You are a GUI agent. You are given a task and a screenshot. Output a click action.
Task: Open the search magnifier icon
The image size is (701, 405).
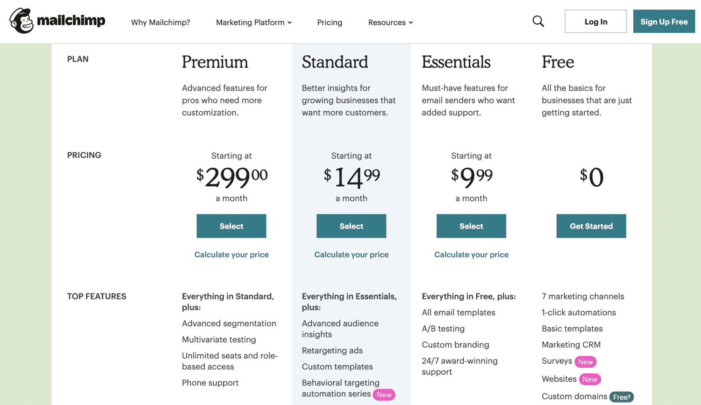pos(538,21)
